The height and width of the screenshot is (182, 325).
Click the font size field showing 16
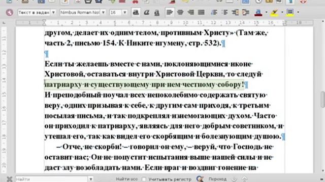(116, 12)
